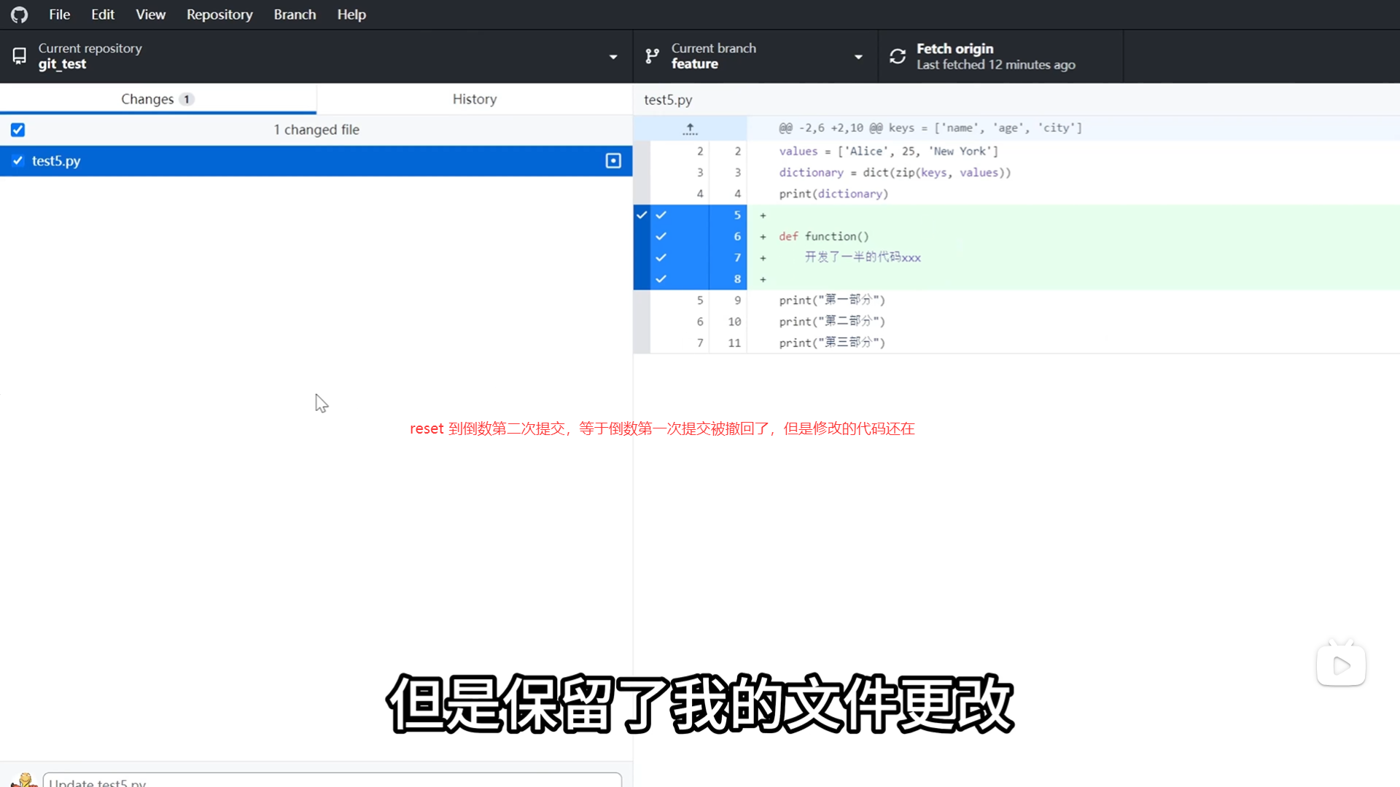Click the repository icon beside git_test
Viewport: 1400px width, 787px height.
[x=20, y=56]
